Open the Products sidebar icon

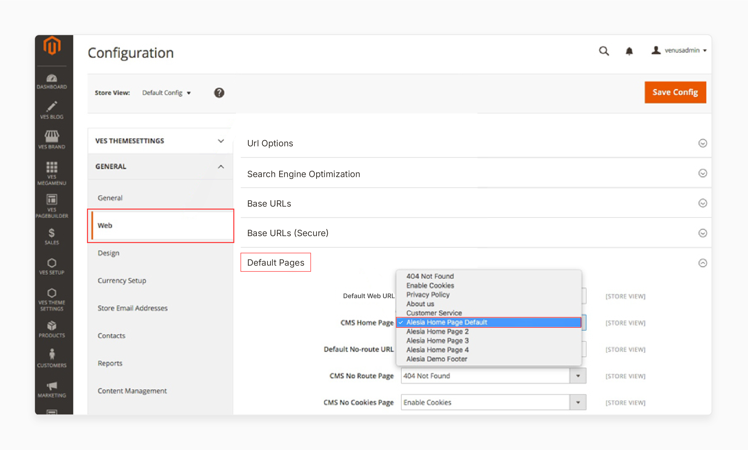click(52, 329)
